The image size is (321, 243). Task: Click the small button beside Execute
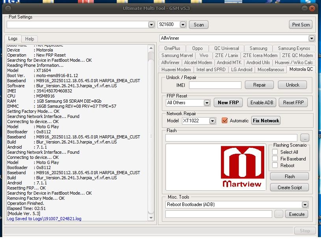tap(278, 214)
